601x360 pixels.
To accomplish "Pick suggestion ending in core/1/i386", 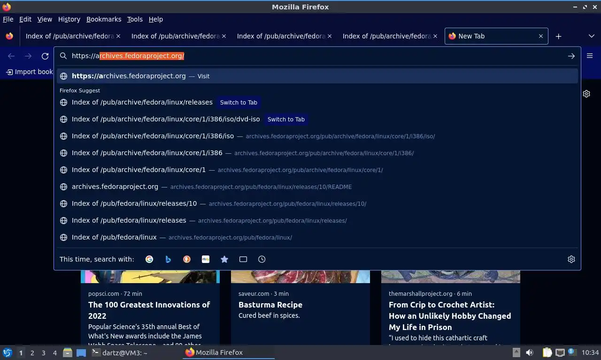I will (x=317, y=153).
